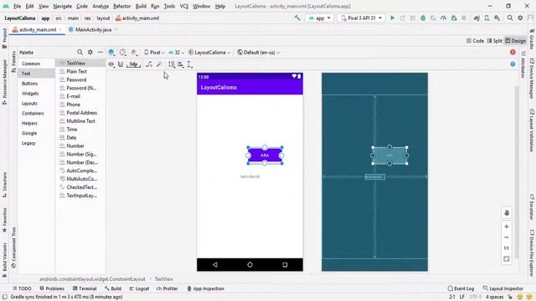Open the Pixel 3 API 31 device dropdown
The image size is (536, 301).
[362, 18]
